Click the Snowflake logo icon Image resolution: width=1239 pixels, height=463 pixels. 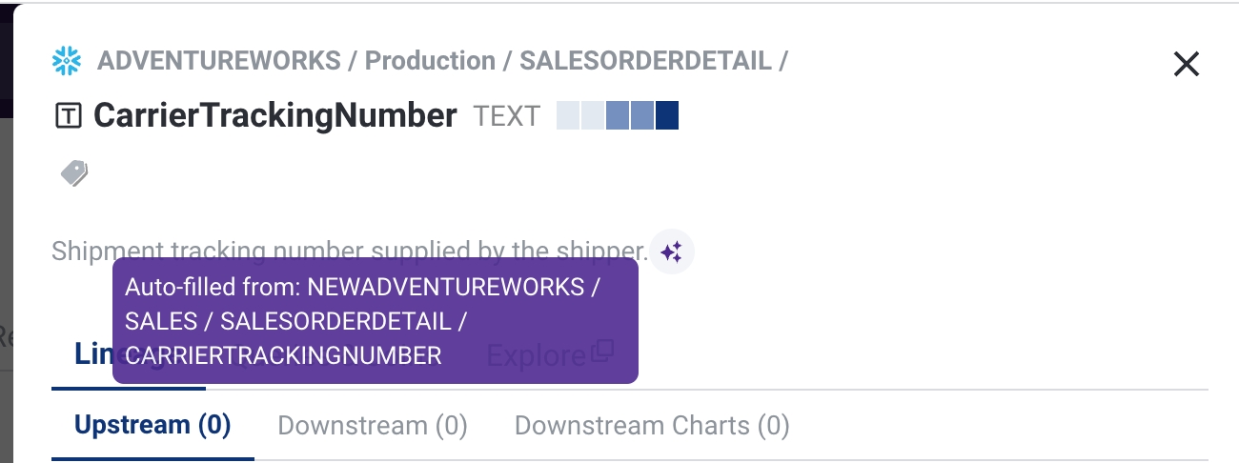(x=67, y=62)
